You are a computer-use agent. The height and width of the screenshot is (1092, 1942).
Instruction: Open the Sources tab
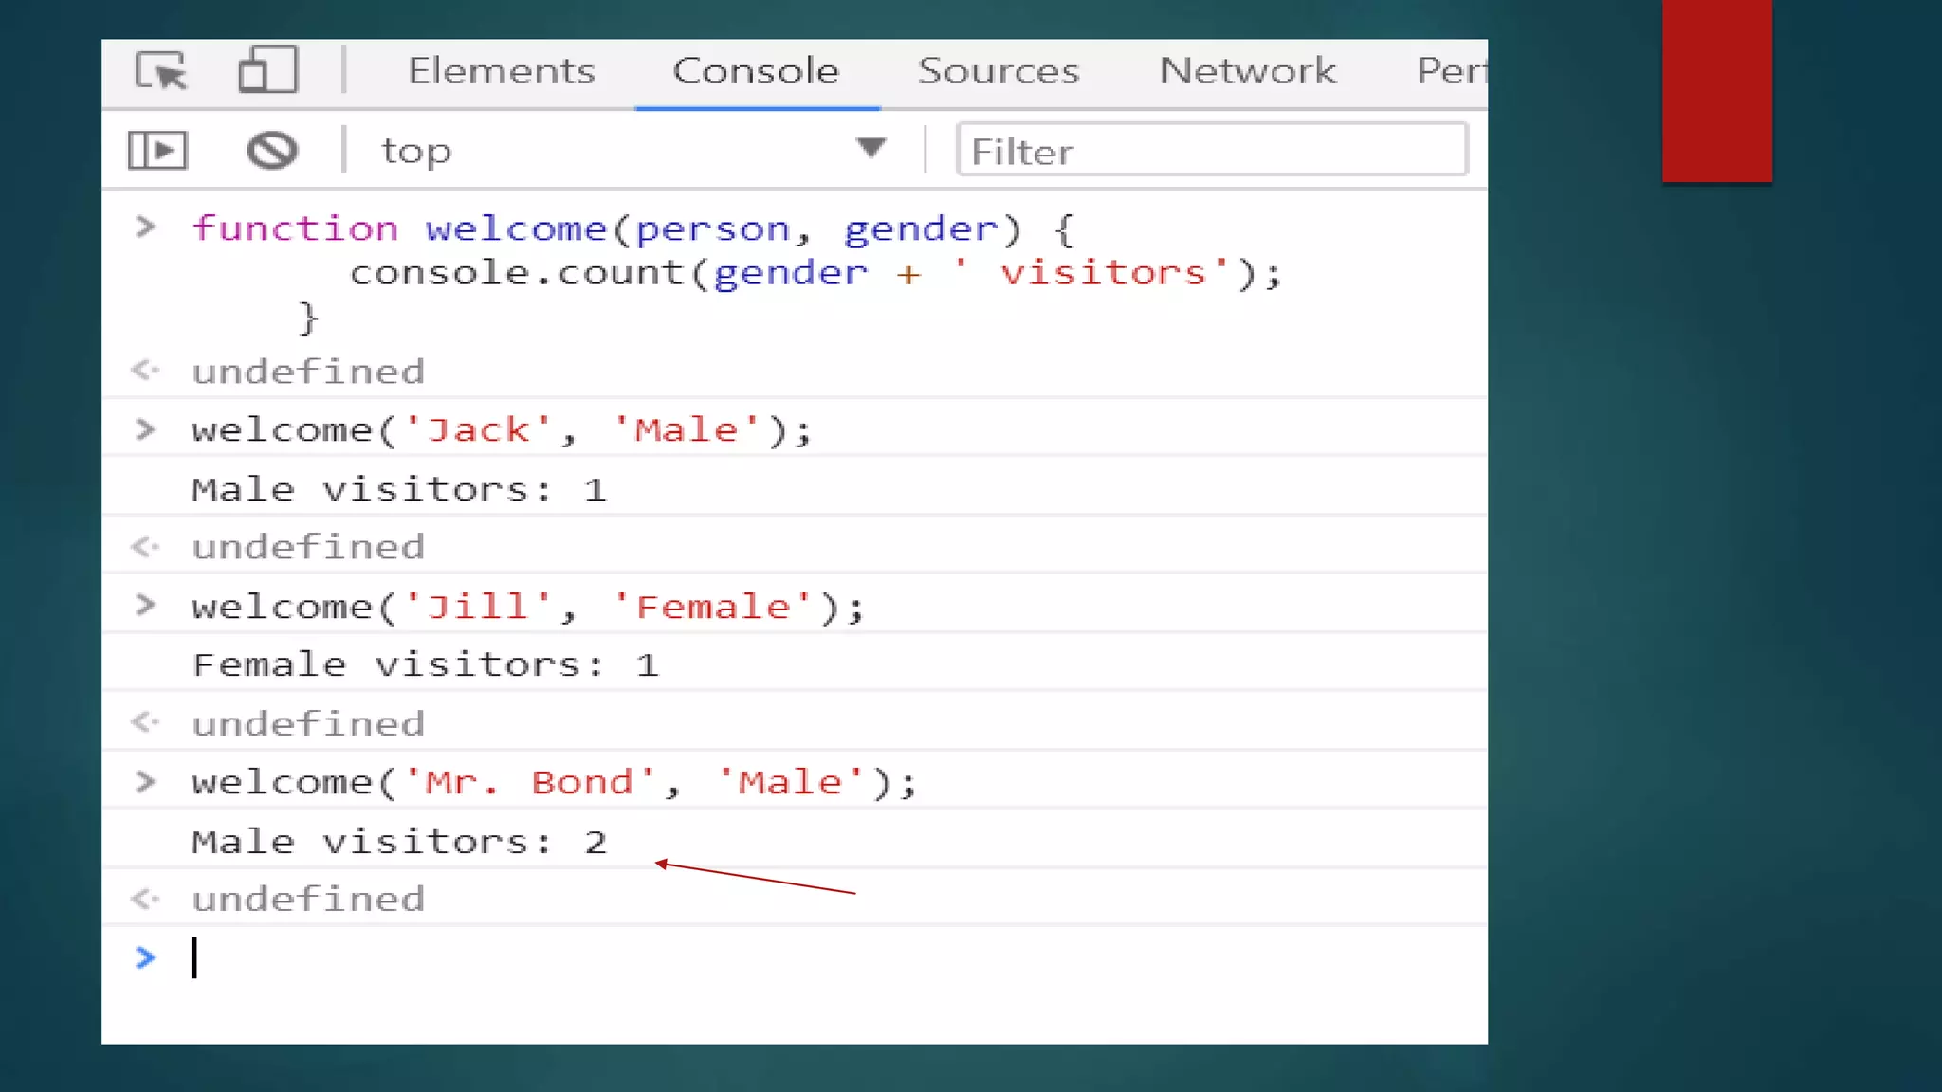pos(998,71)
